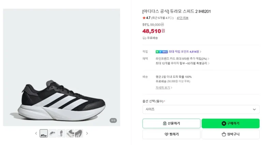262x145 pixels.
Task: Click the info icon beside recent rating
Action: [x=171, y=18]
